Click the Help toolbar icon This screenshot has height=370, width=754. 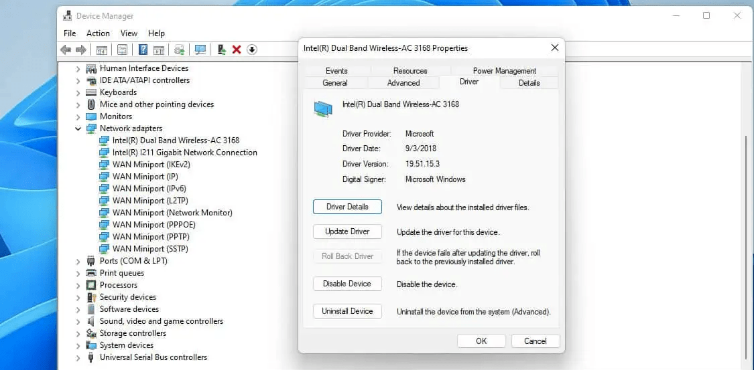coord(143,50)
